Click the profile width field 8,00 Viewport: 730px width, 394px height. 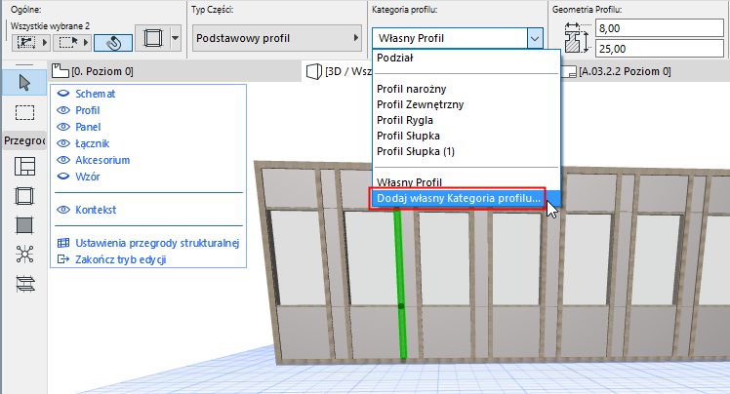coord(659,28)
